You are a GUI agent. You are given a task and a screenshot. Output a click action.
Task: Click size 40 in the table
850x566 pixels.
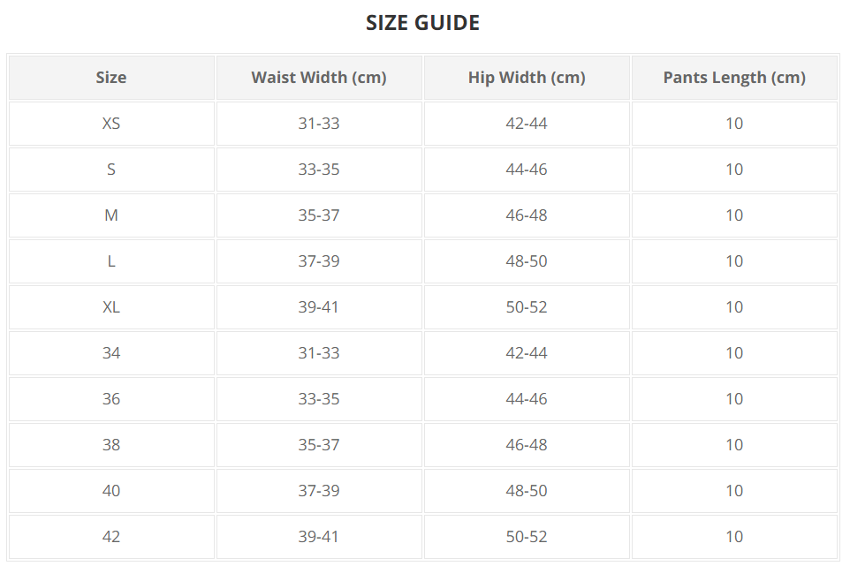click(x=111, y=491)
